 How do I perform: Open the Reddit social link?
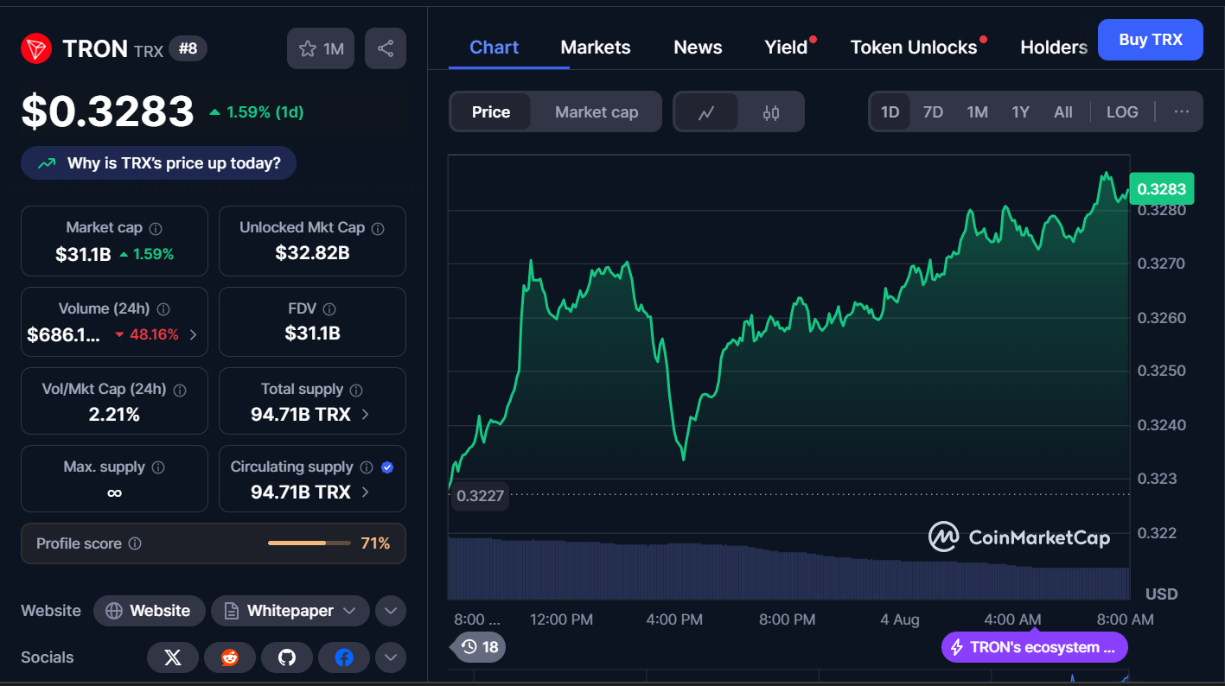pyautogui.click(x=230, y=657)
